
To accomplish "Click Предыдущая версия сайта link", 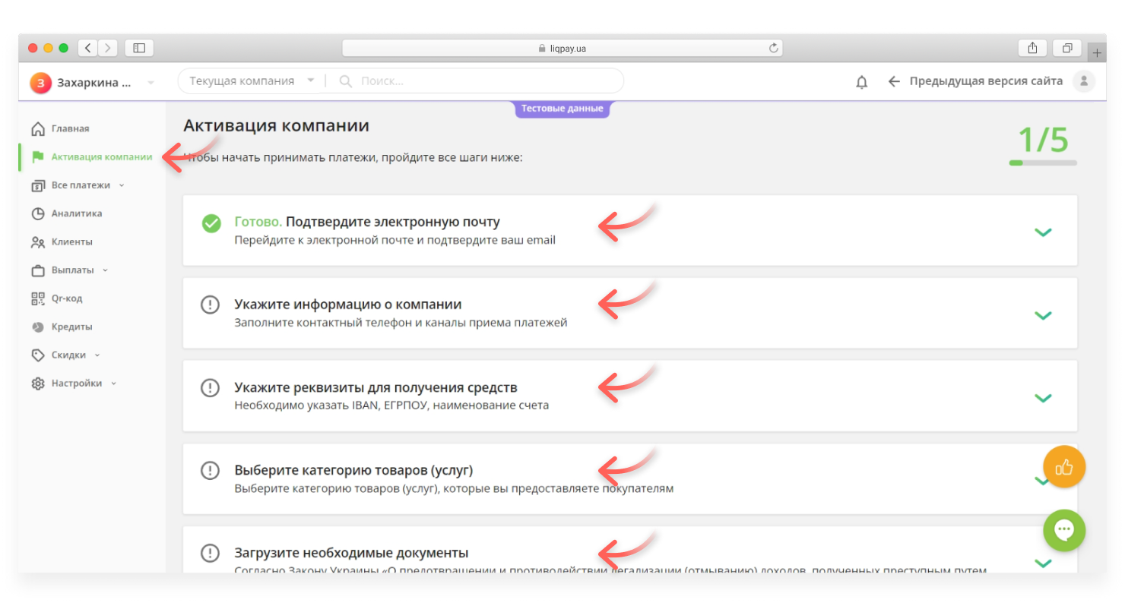I will point(985,81).
